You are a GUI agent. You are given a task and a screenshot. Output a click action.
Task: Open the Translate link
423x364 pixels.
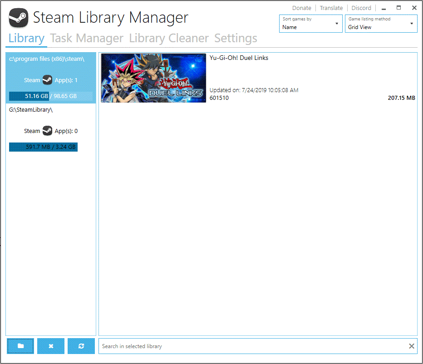tap(331, 8)
